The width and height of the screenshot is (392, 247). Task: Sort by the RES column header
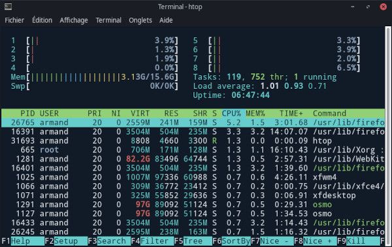coord(171,114)
